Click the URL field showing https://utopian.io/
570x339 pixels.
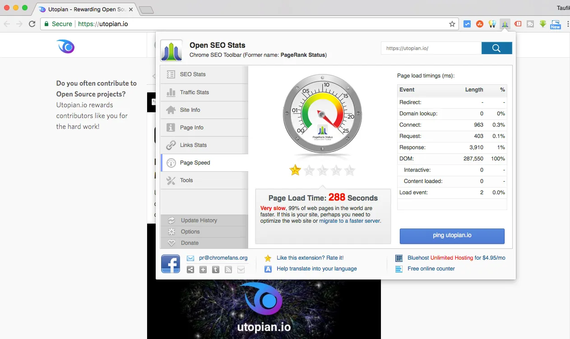(x=431, y=48)
